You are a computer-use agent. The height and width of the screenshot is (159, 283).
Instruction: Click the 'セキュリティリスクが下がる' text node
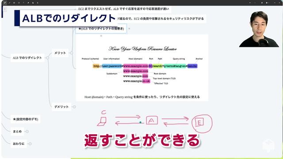[161, 19]
